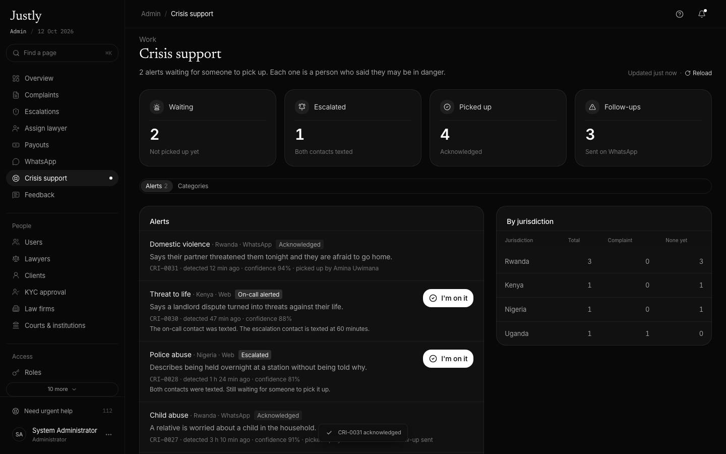
Task: Select the Kenya jurisdiction row
Action: (x=604, y=285)
